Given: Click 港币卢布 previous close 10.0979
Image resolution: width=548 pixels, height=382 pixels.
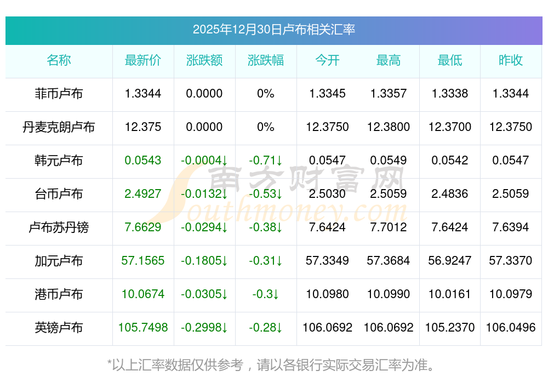Looking at the screenshot, I should click(x=511, y=294).
